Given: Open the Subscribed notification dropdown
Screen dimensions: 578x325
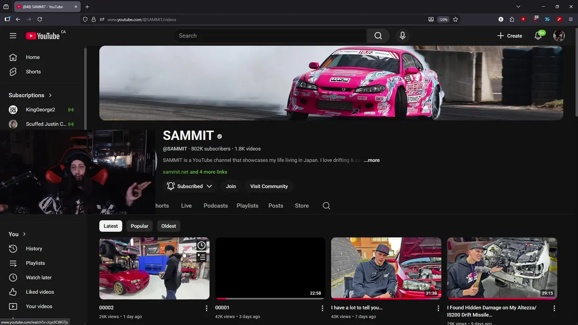Looking at the screenshot, I should click(x=189, y=186).
